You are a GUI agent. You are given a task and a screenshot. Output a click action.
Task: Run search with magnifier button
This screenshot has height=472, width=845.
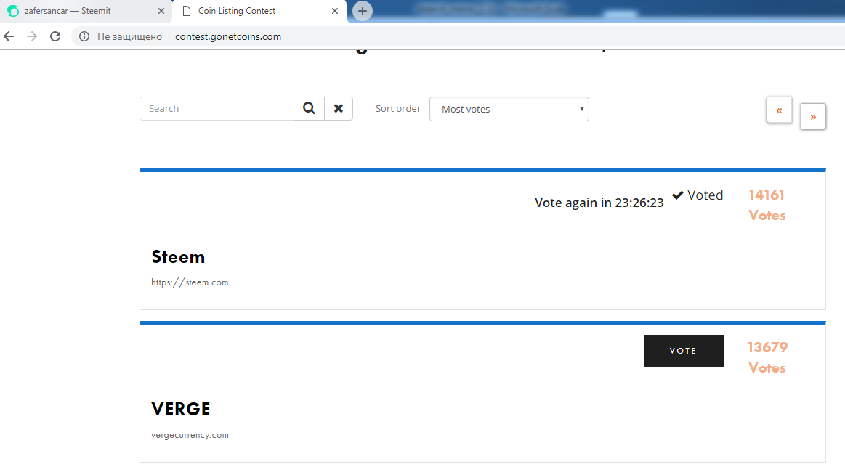pos(309,109)
